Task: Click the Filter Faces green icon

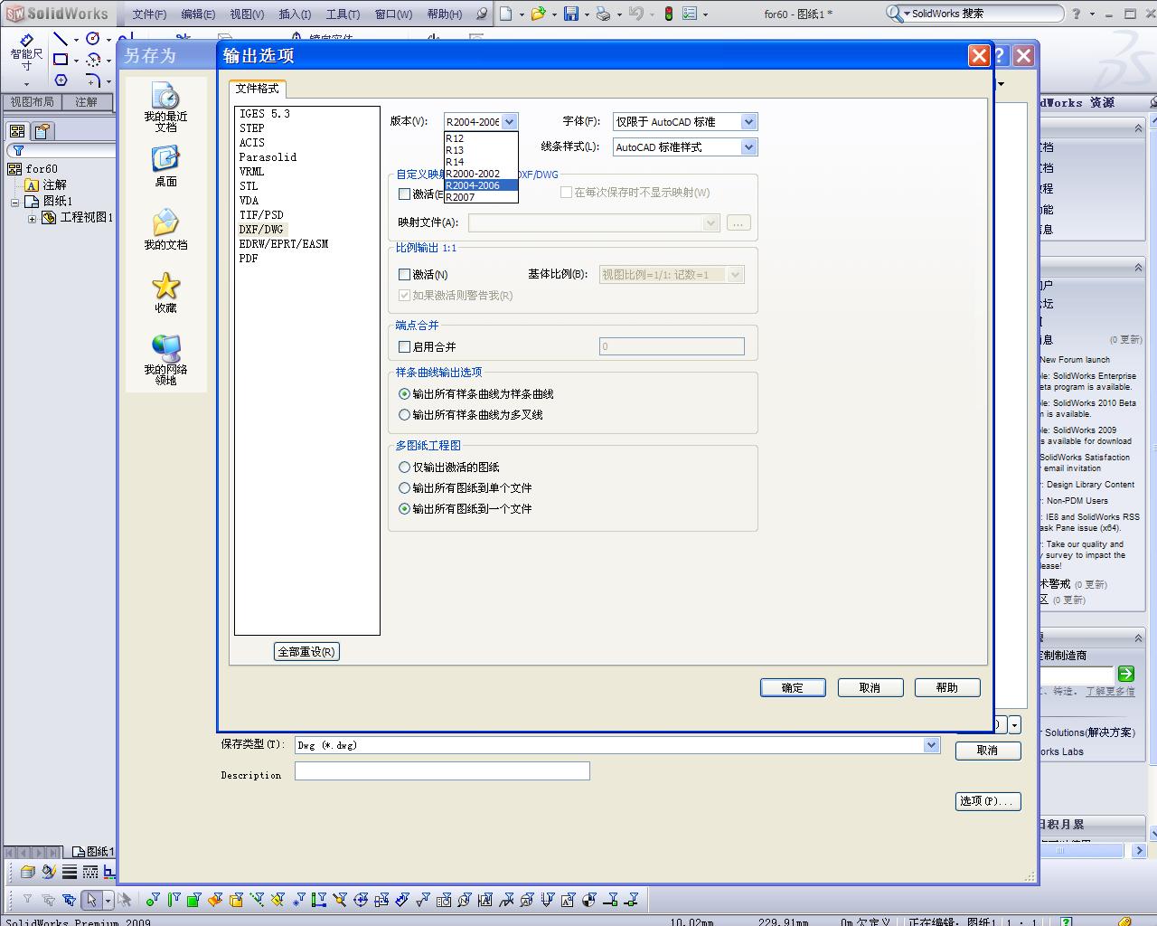Action: pyautogui.click(x=193, y=900)
